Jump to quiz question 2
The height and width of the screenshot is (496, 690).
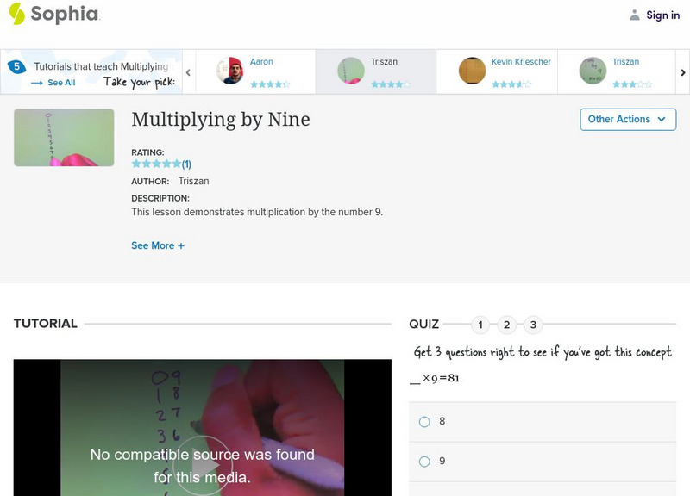(x=507, y=324)
